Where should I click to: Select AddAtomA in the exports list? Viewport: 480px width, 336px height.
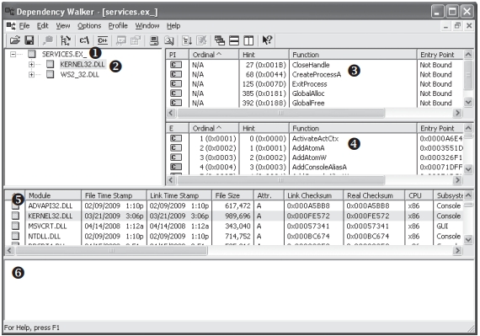[x=308, y=148]
